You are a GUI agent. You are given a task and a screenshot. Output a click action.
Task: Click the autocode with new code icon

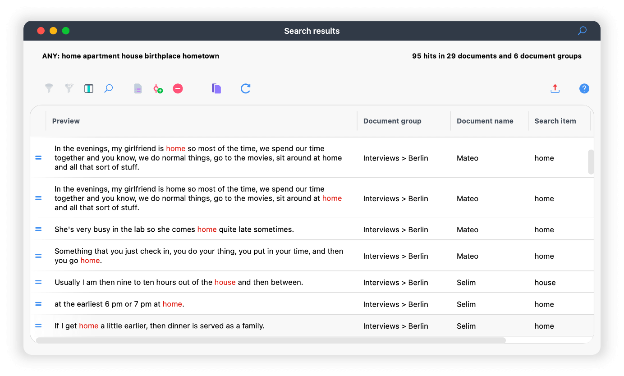(158, 89)
